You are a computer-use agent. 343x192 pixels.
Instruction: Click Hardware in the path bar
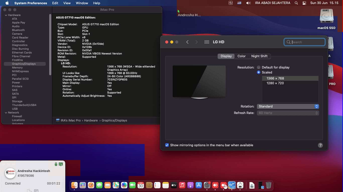click(x=91, y=120)
